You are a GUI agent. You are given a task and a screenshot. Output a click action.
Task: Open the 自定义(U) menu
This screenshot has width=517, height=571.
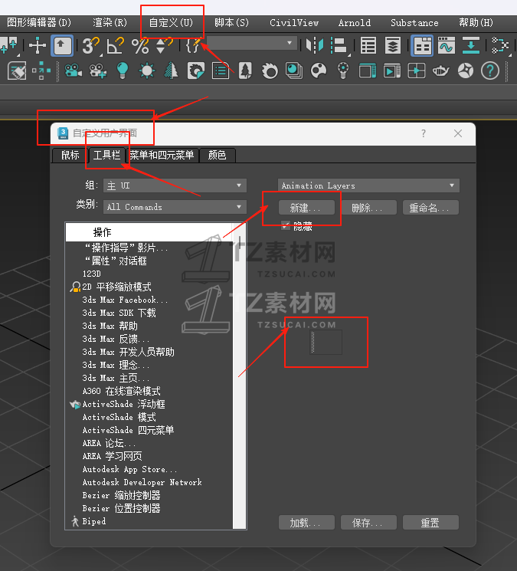171,22
